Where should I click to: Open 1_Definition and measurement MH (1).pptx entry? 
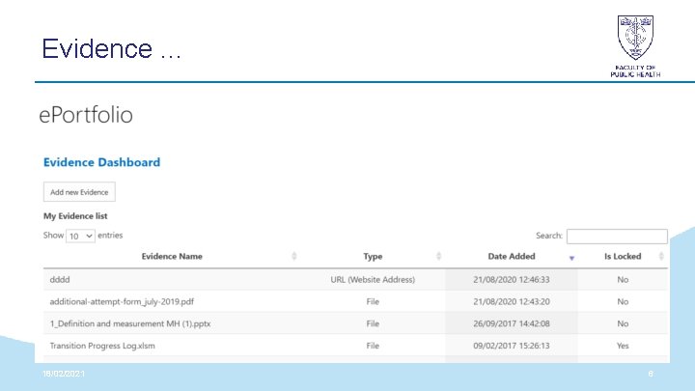[x=130, y=323]
